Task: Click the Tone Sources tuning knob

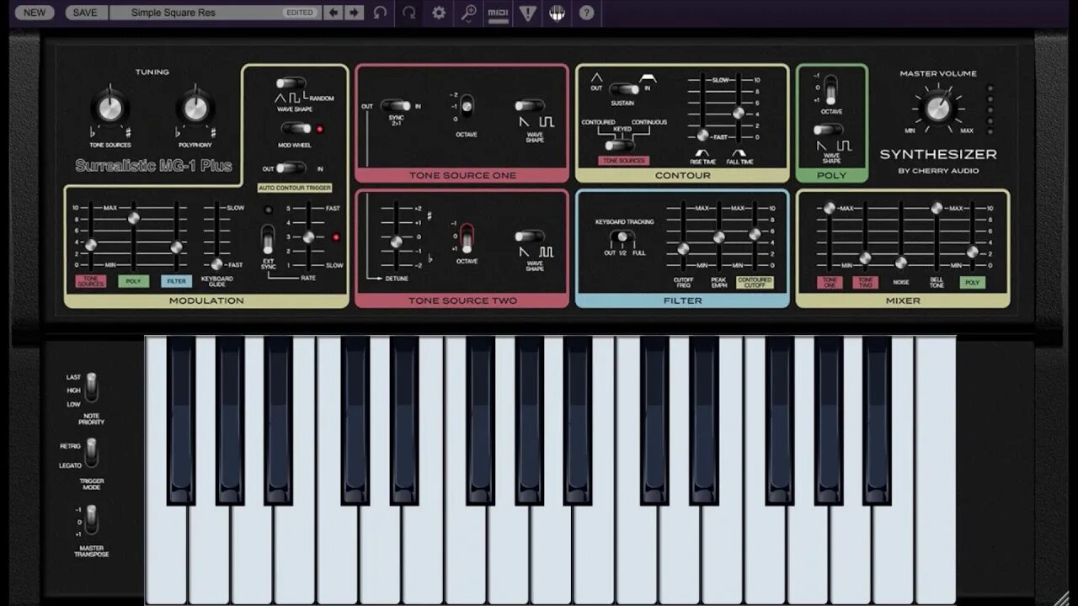Action: point(110,108)
